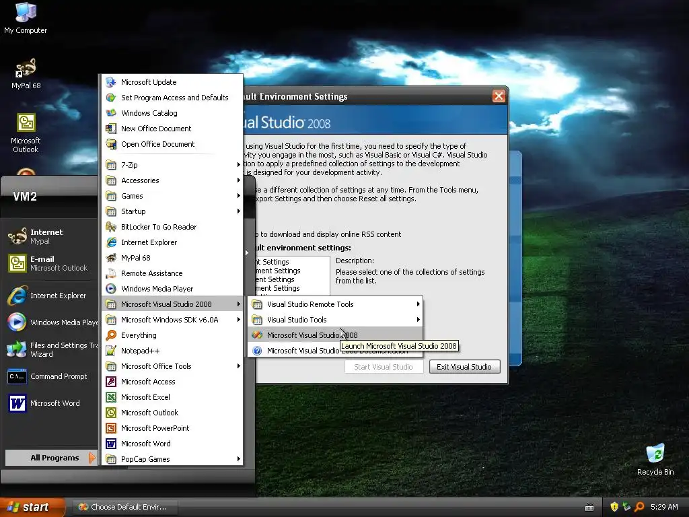Open pinned Command Prompt in Start menu
Image resolution: width=689 pixels, height=517 pixels.
(x=51, y=376)
